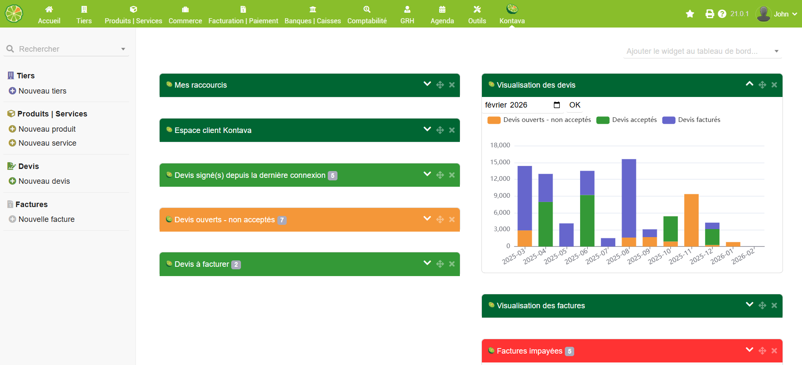Open the Comptabilité menu

click(367, 14)
